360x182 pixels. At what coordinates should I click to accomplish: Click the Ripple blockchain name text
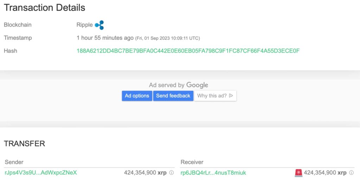[85, 25]
